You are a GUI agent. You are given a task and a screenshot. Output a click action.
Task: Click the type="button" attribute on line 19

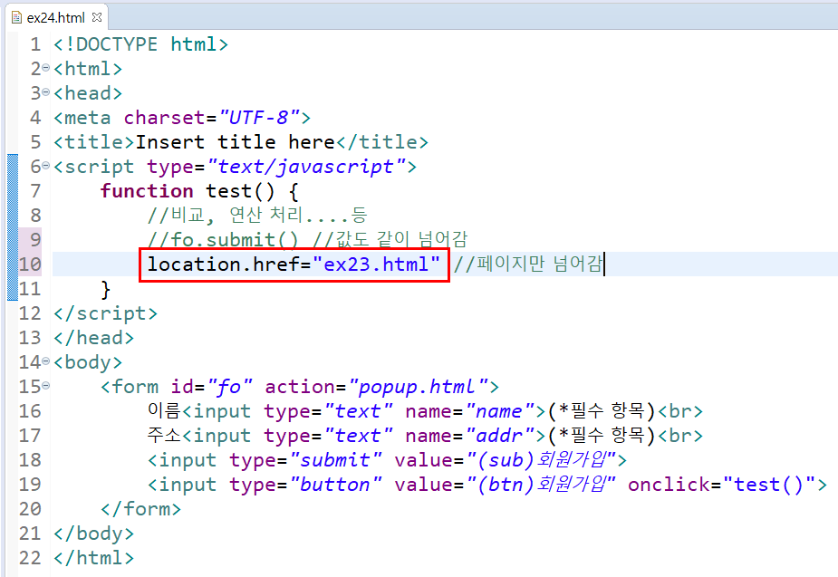(305, 486)
